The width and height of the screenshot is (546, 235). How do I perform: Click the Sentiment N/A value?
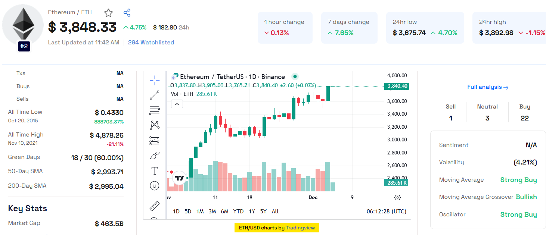click(x=531, y=145)
